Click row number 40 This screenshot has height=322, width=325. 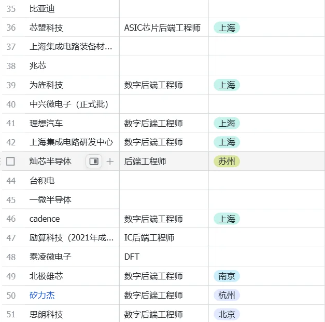coord(11,104)
